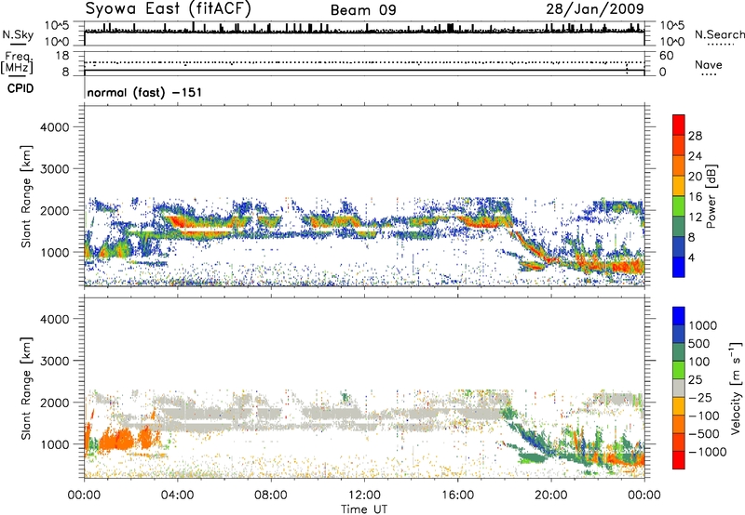The image size is (745, 515).
Task: Click the '12:00' time axis label
Action: (364, 495)
